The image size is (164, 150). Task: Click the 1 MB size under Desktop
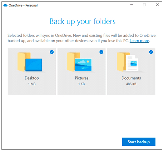[32, 84]
